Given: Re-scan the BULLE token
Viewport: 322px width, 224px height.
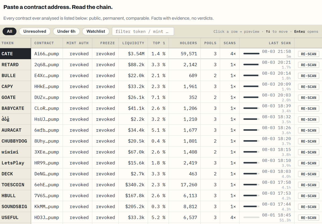Looking at the screenshot, I should (x=309, y=76).
